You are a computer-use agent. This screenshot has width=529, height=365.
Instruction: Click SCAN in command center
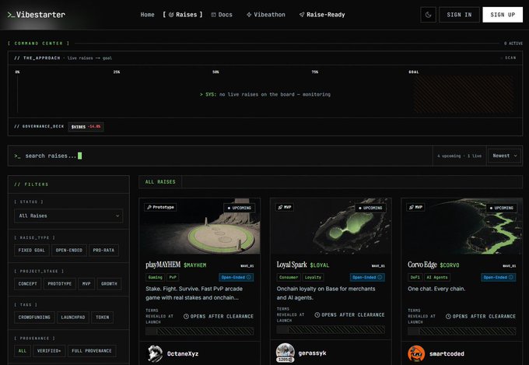[509, 58]
